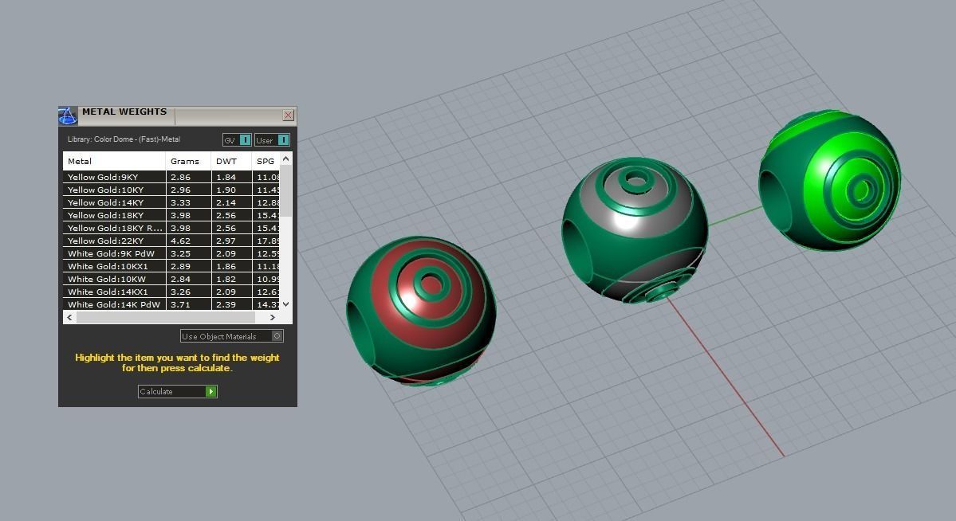Select the White Gold:14K PdW row
956x521 pixels.
coord(171,304)
